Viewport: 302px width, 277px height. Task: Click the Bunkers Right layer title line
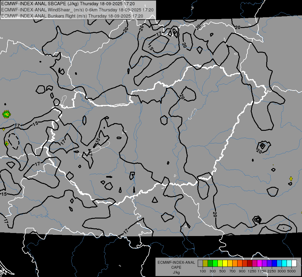(72, 16)
